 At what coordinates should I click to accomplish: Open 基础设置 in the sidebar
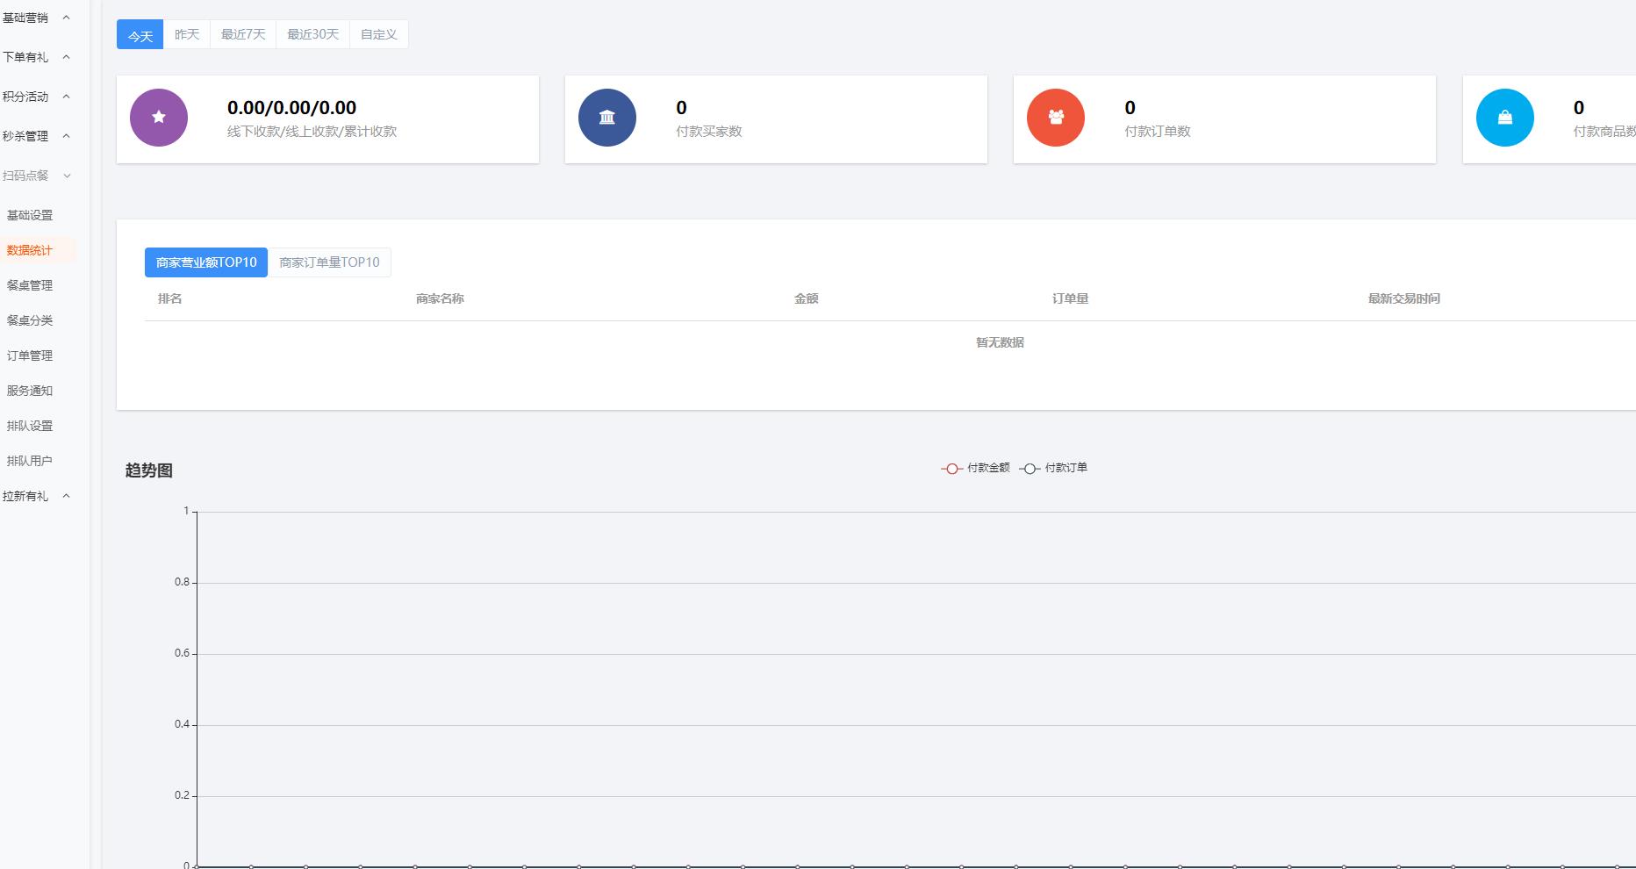coord(30,215)
